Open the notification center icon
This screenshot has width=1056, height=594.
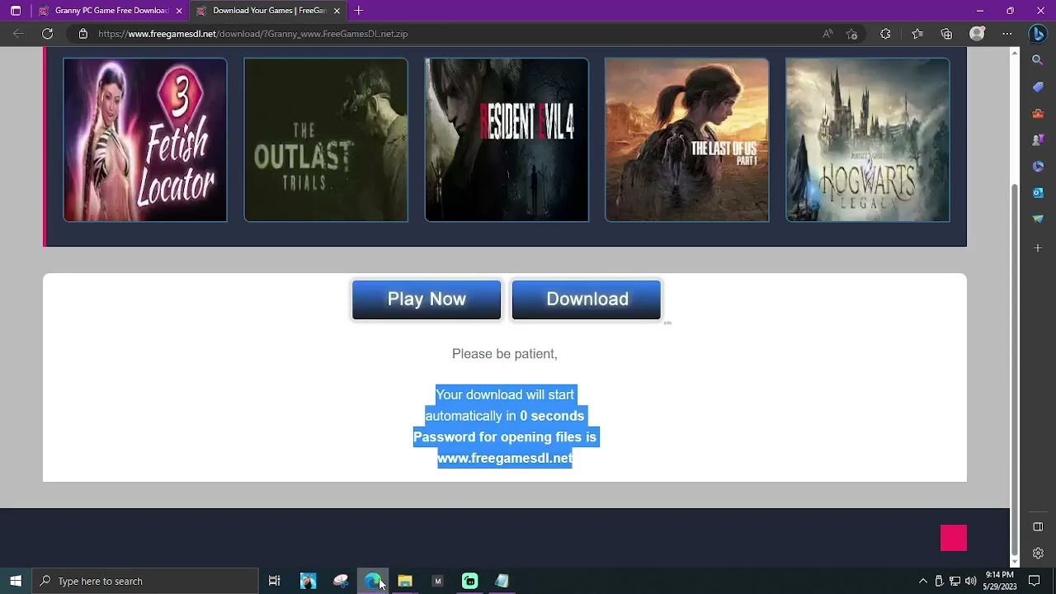1035,581
